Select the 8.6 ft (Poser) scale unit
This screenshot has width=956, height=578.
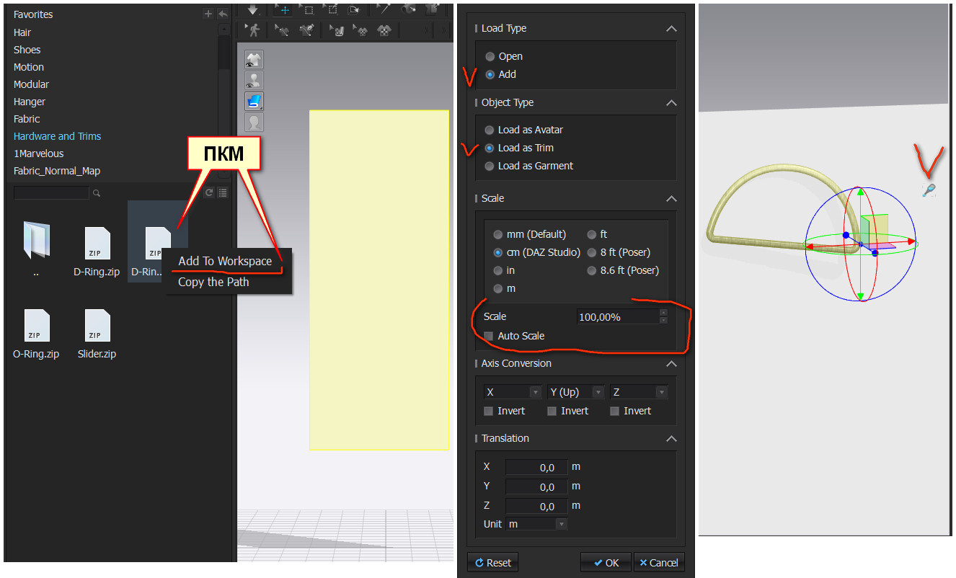592,270
